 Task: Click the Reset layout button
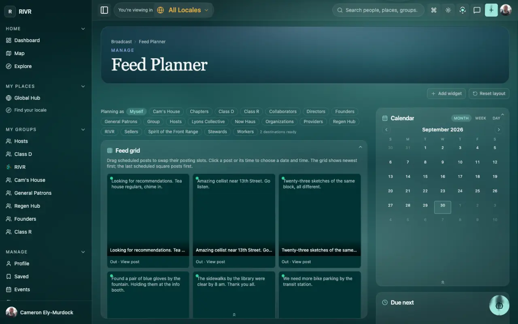pyautogui.click(x=489, y=94)
